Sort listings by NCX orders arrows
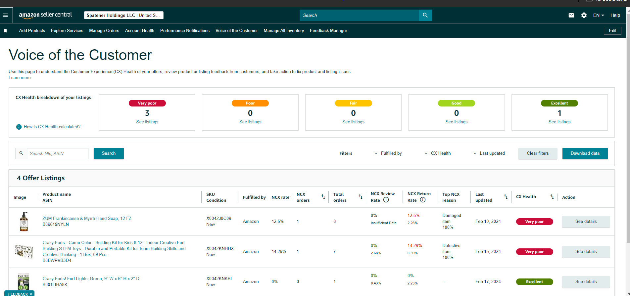 [323, 197]
